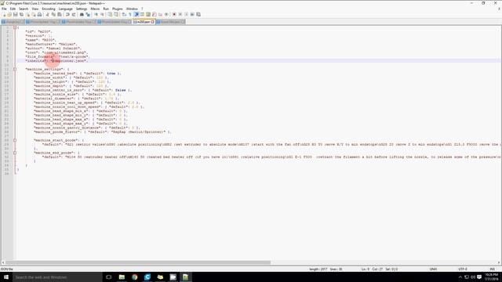The image size is (502, 282).
Task: Open the Macro menu
Action: pyautogui.click(x=95, y=9)
